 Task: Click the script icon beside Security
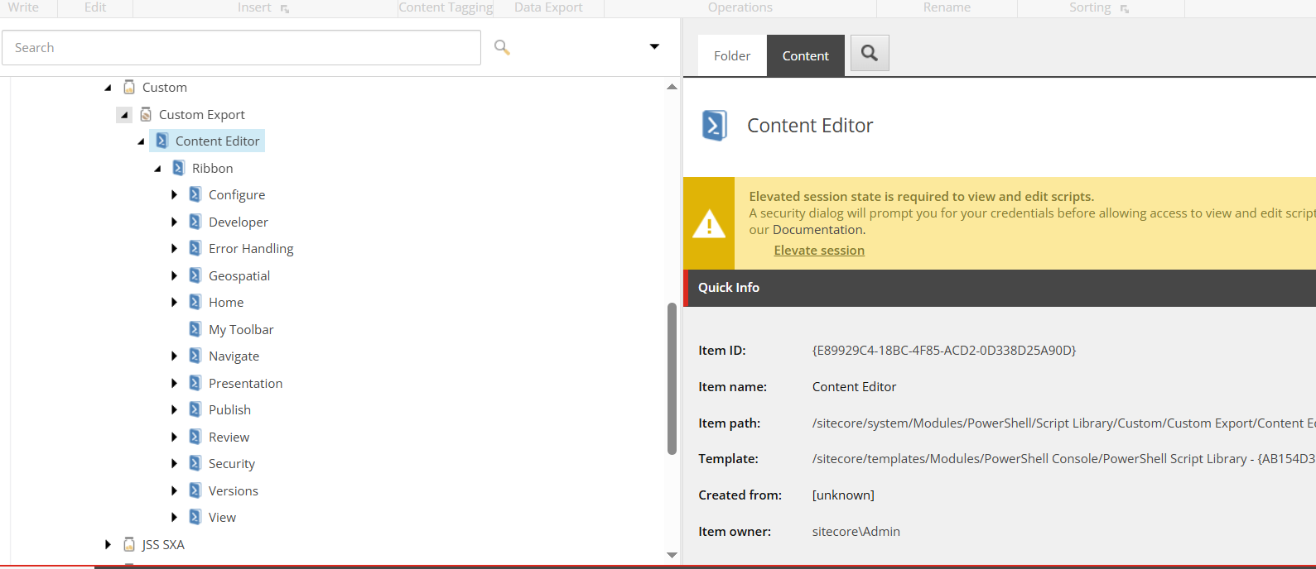[195, 463]
